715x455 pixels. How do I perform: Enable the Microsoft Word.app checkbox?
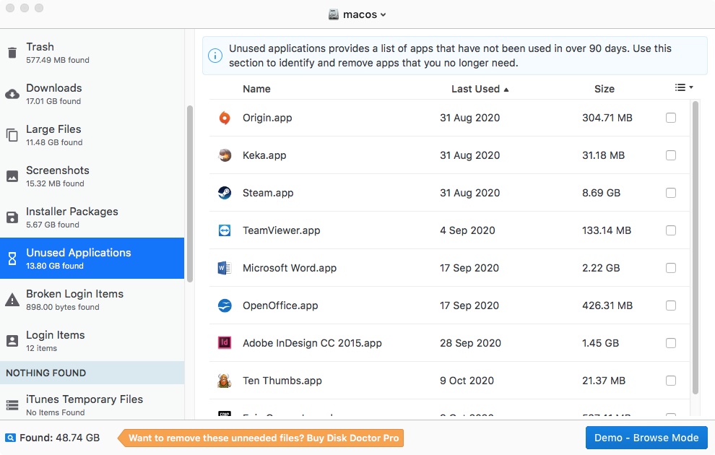tap(671, 268)
